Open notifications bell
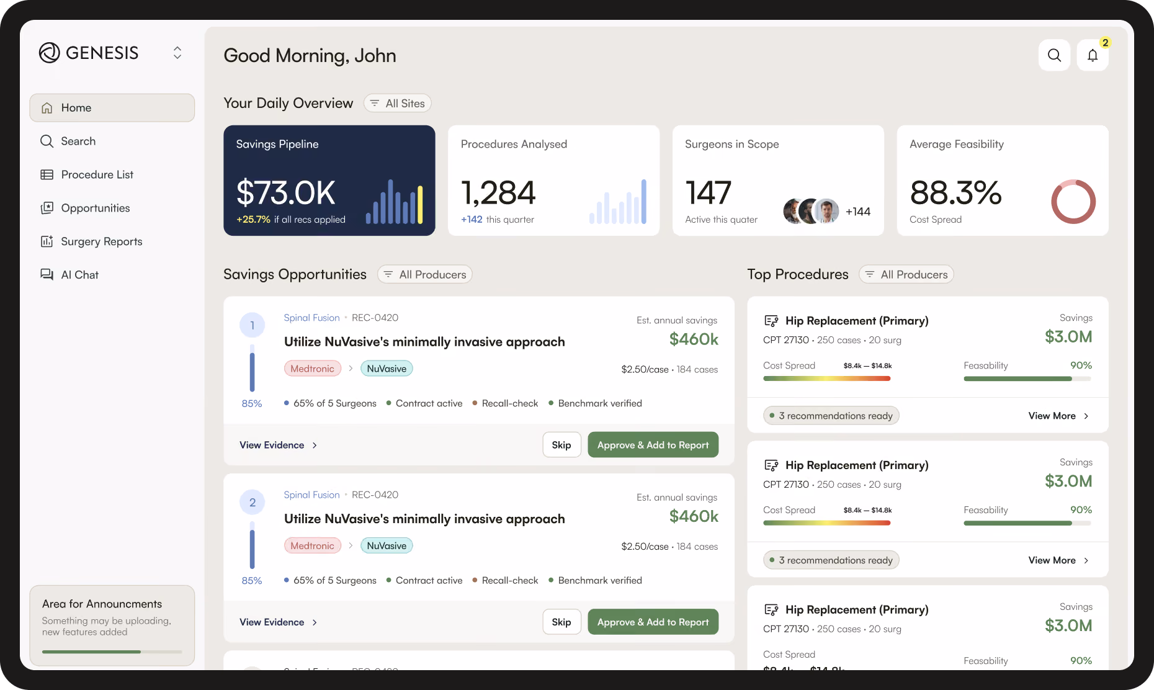This screenshot has height=690, width=1154. [1093, 55]
